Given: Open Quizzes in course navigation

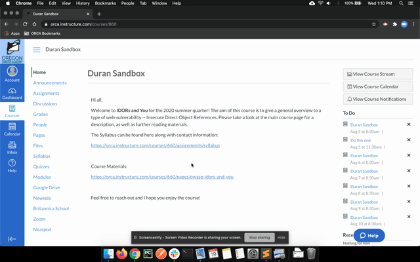Looking at the screenshot, I should click(41, 166).
